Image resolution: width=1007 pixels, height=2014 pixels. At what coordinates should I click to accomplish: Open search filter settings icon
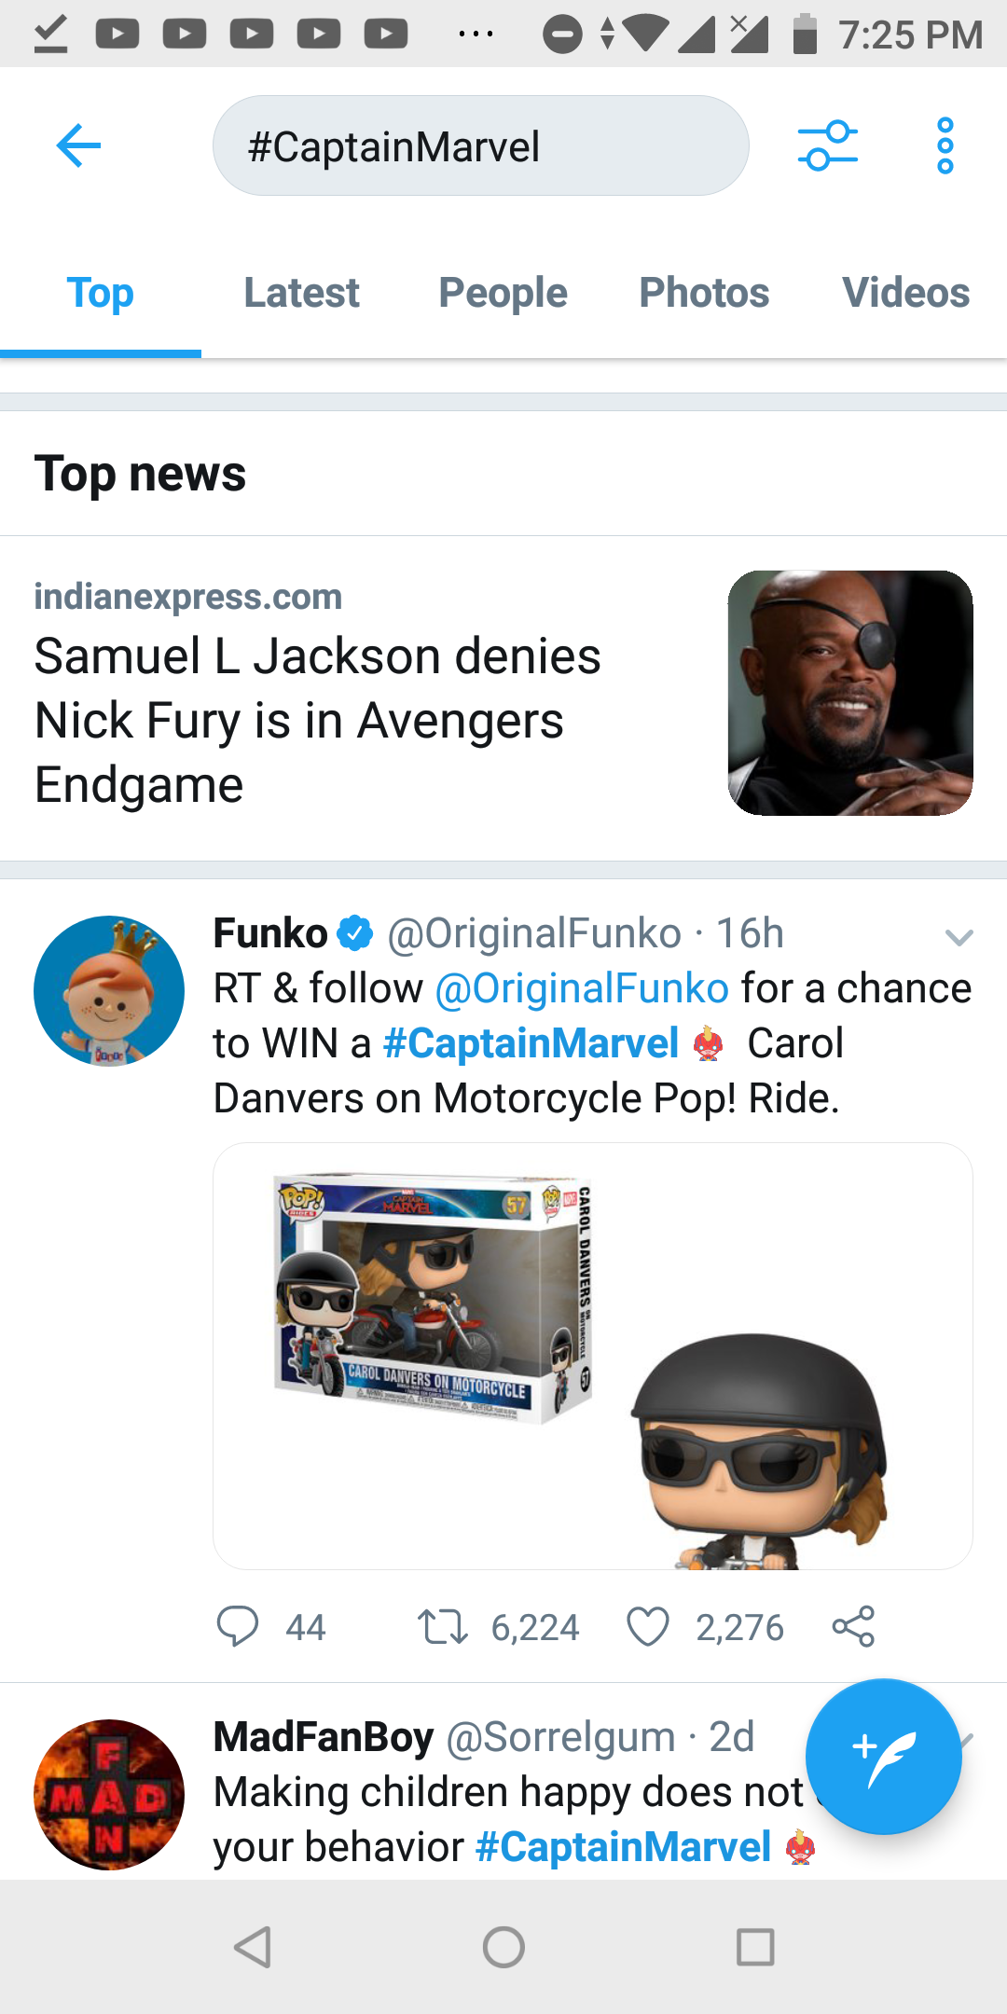[827, 146]
